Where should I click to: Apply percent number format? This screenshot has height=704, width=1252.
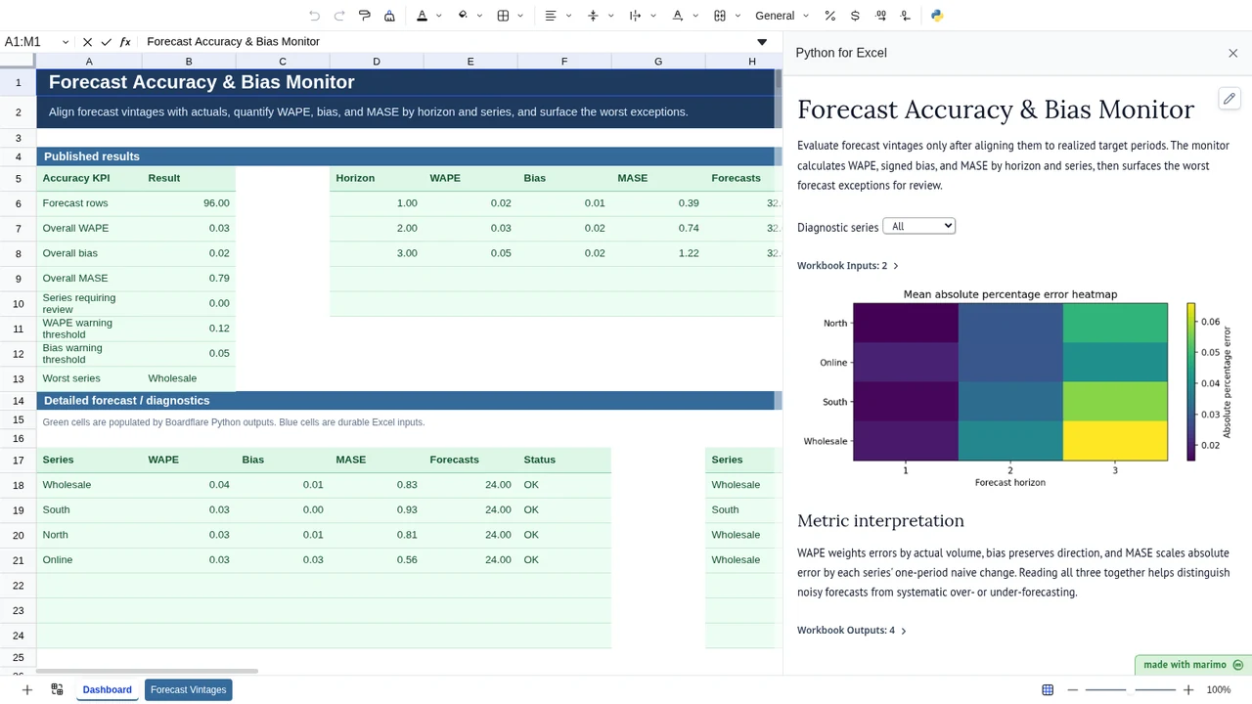(829, 16)
